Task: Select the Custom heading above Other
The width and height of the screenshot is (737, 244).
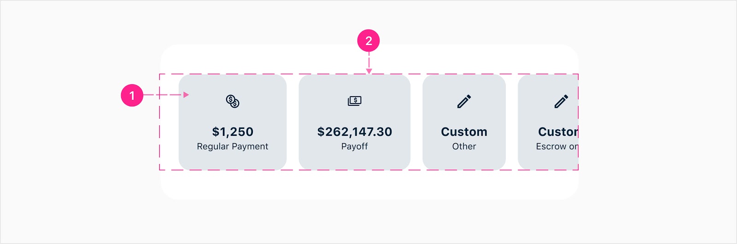Action: click(464, 132)
